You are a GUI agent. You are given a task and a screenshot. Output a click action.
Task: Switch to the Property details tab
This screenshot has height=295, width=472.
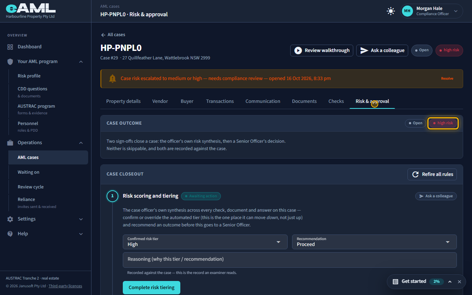(124, 101)
